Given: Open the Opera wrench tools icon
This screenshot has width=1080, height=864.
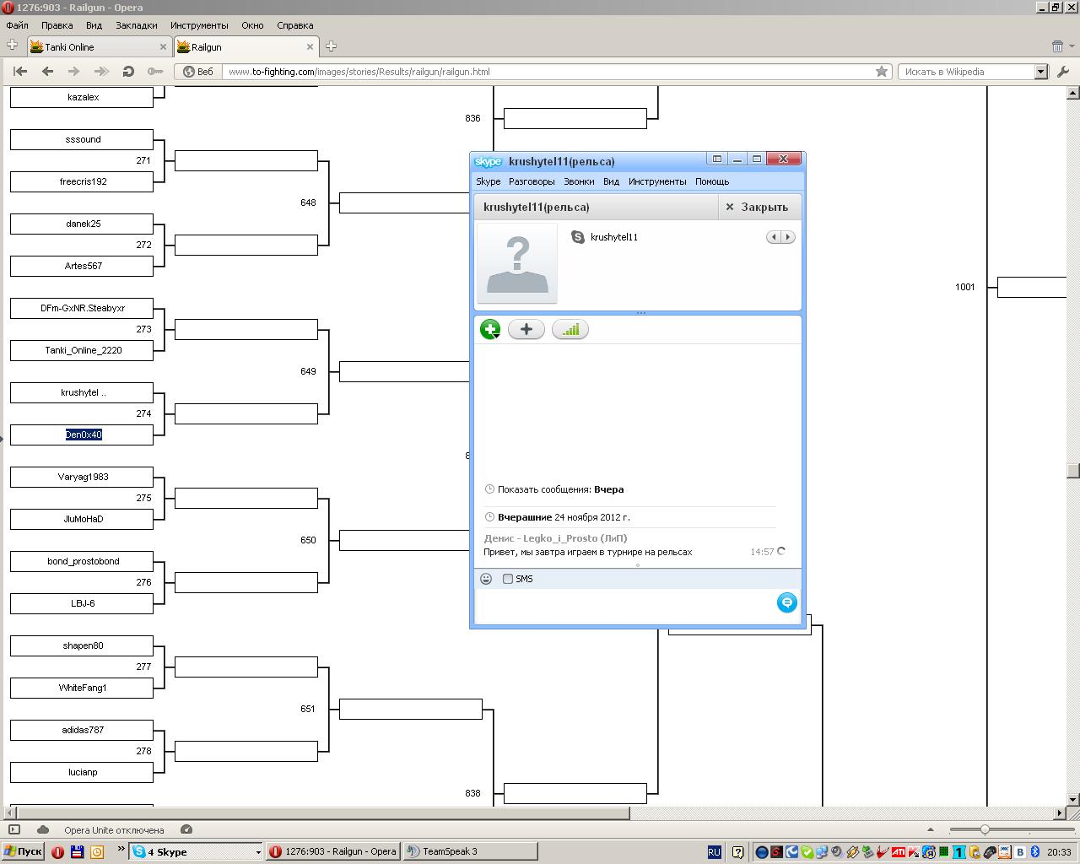Looking at the screenshot, I should [1062, 72].
